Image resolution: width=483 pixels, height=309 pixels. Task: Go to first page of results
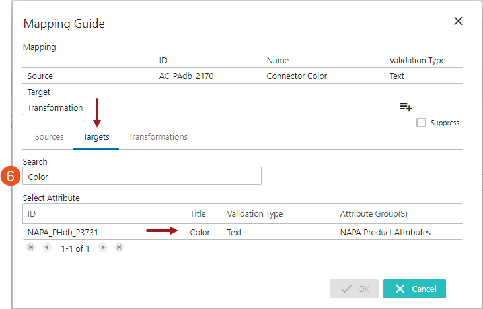(30, 248)
